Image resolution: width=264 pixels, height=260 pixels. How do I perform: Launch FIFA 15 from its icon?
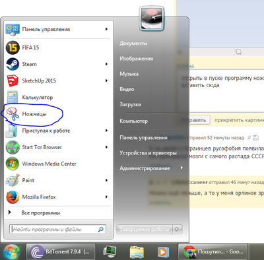click(13, 48)
